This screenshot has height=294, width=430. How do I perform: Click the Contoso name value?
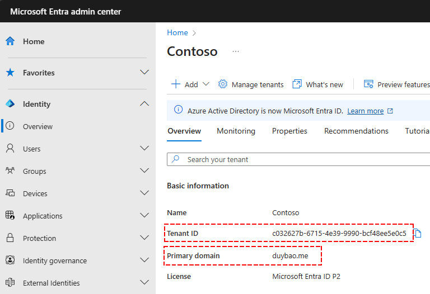[x=286, y=213]
